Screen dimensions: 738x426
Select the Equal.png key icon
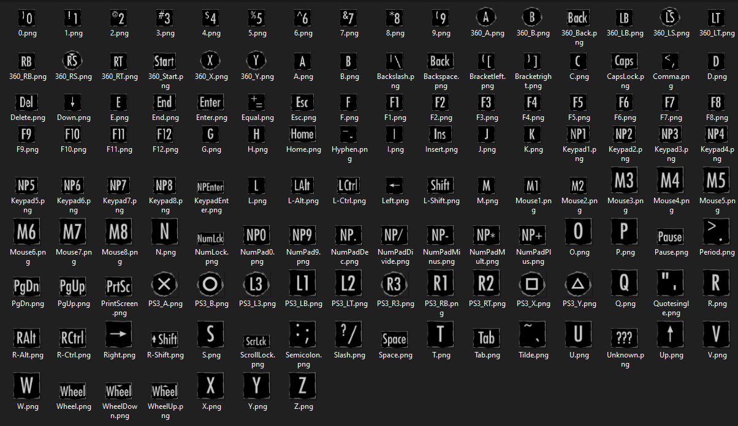pyautogui.click(x=256, y=102)
